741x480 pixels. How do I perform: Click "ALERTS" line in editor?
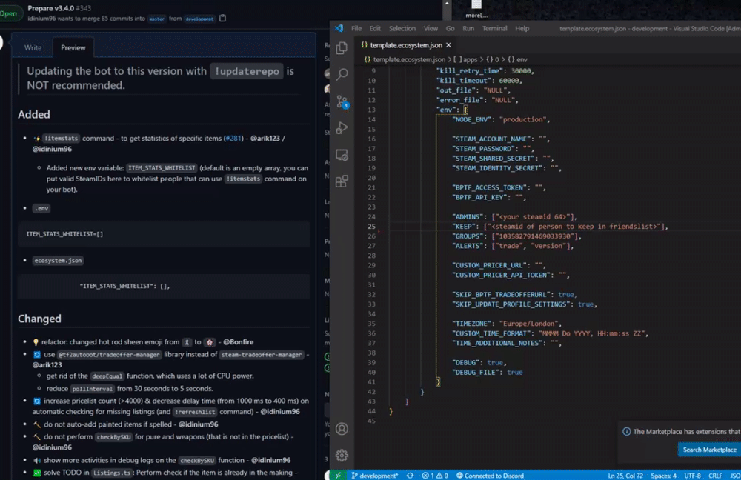click(x=513, y=246)
